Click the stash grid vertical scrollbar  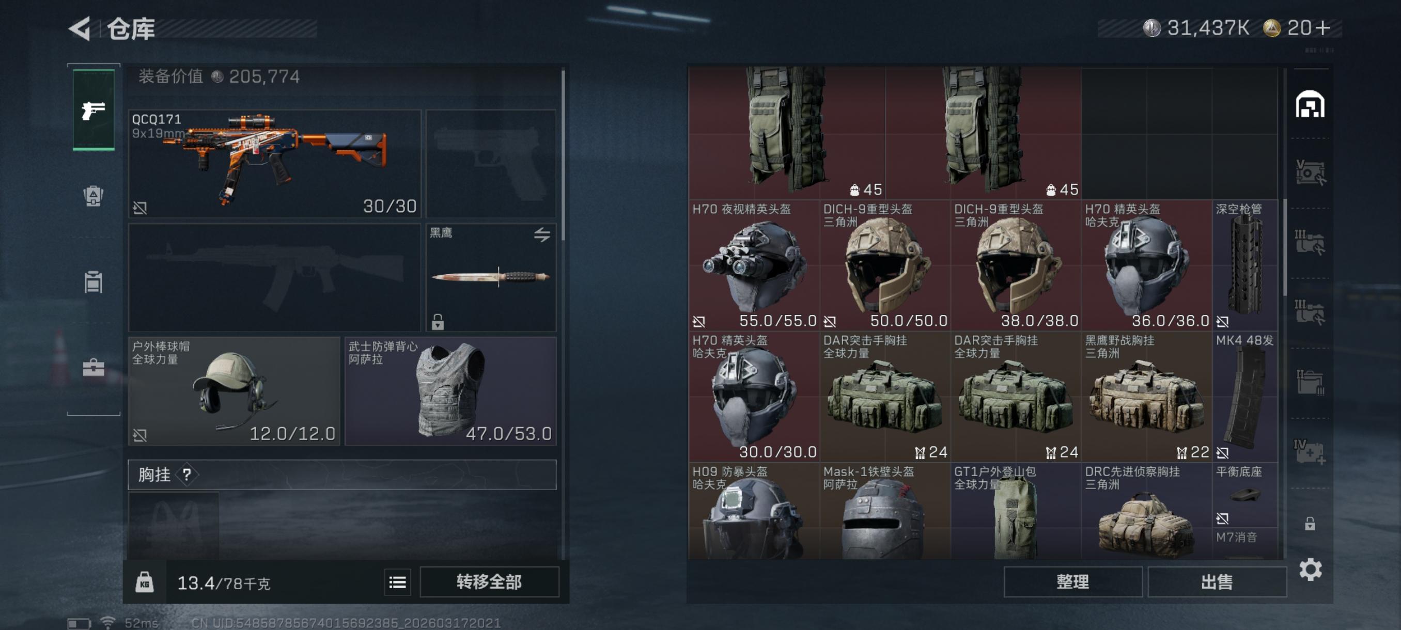tap(1284, 247)
